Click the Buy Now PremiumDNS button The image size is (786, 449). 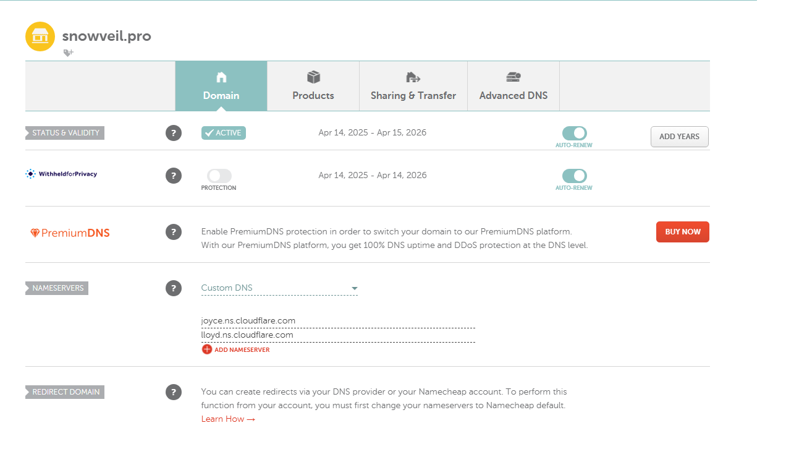click(x=683, y=232)
